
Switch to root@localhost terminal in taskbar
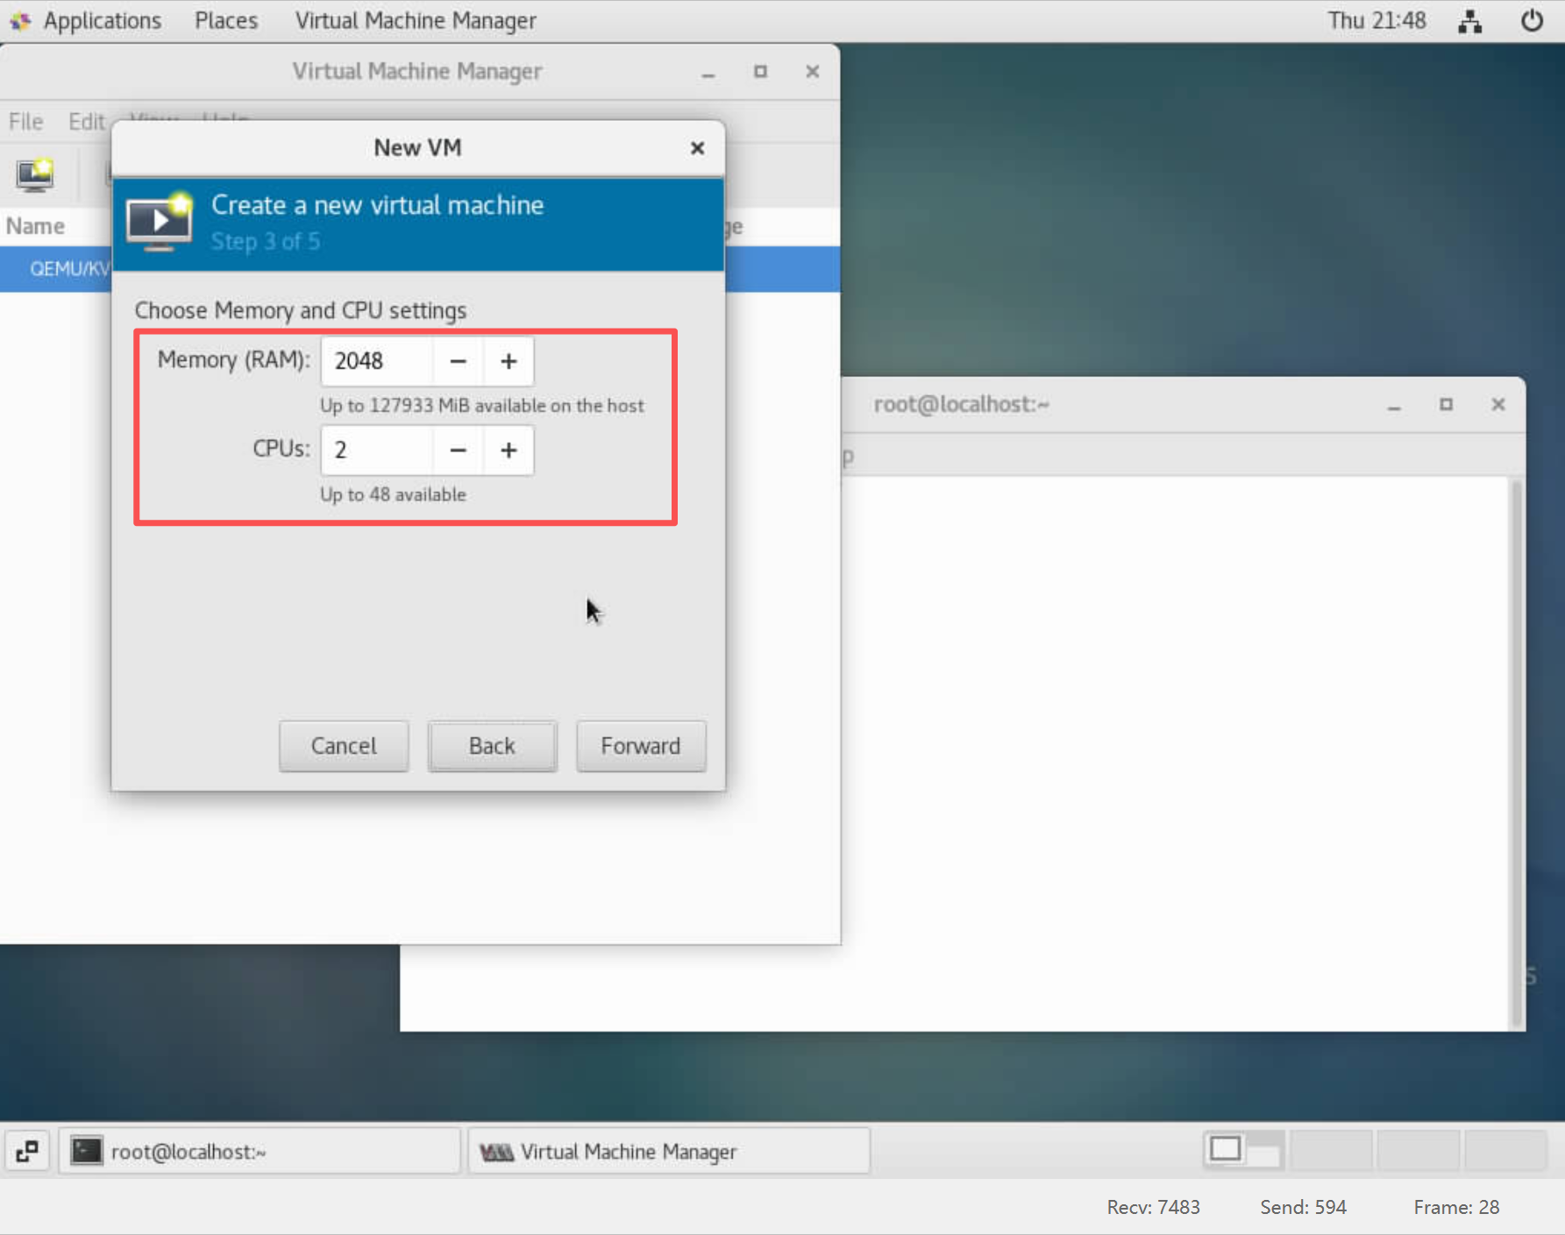(260, 1151)
